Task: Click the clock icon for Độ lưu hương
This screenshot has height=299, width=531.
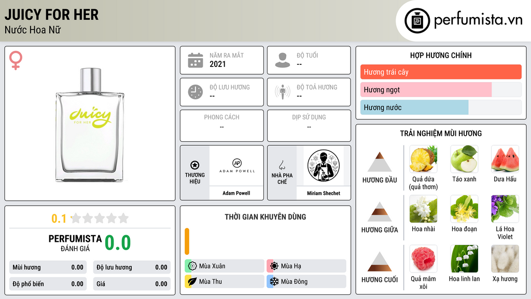Action: click(x=195, y=92)
